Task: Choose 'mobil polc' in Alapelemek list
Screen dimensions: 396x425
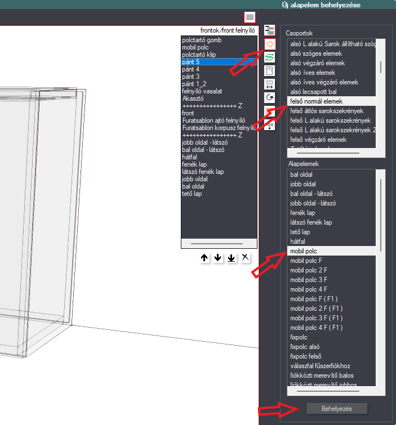Action: (331, 251)
